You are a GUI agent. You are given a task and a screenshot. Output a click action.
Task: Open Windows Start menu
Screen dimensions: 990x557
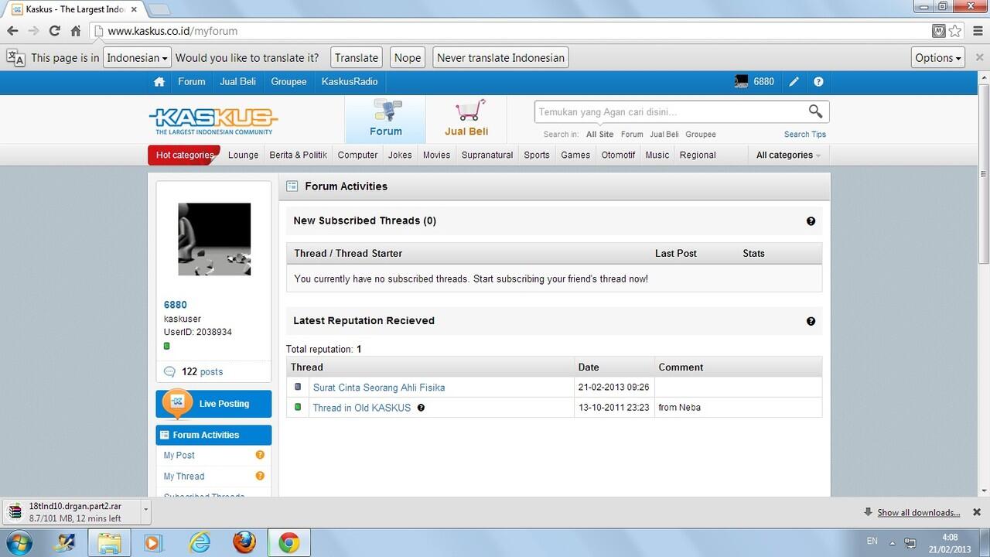20,542
